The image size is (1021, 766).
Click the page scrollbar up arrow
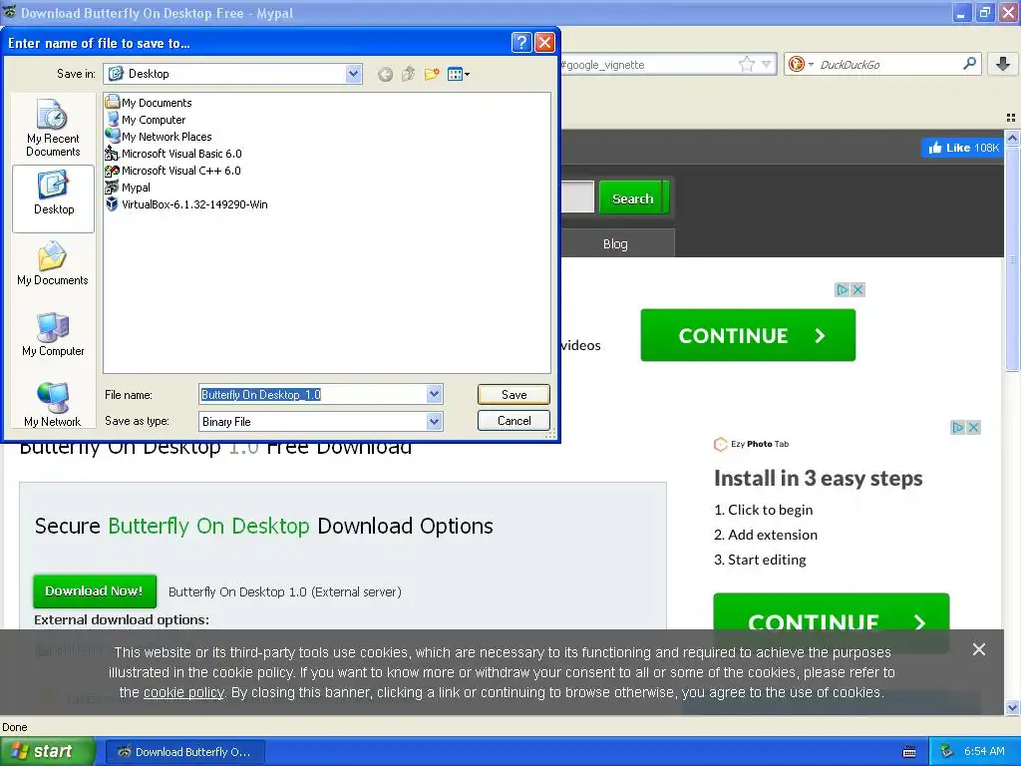[1012, 138]
